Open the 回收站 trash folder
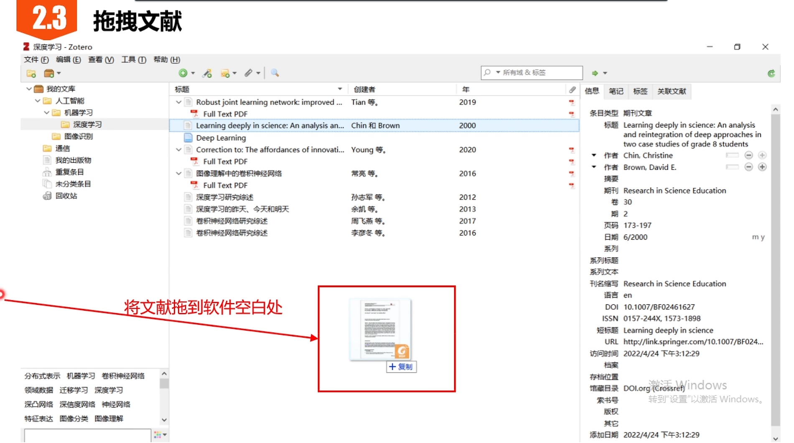This screenshot has width=794, height=443. (x=66, y=195)
